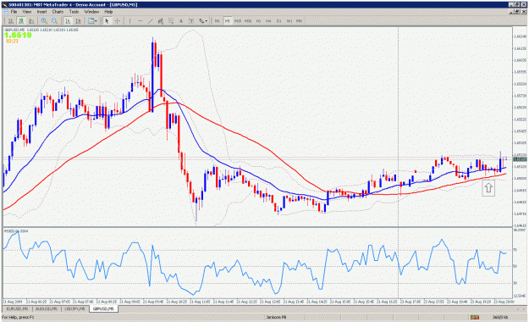Switch chart to bar chart style

[x=11, y=21]
